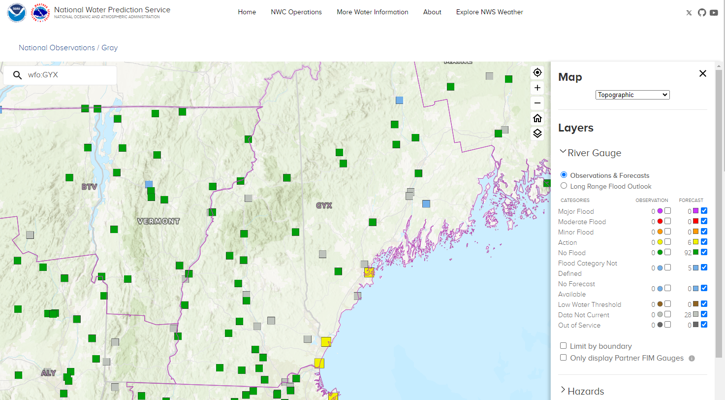Click the Gray breadcrumb link
725x400 pixels.
tap(110, 48)
